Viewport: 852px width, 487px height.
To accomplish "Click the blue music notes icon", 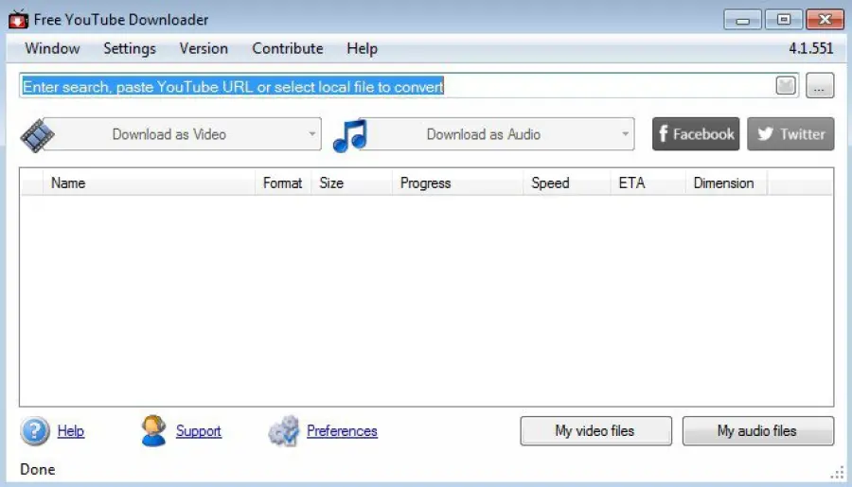I will tap(350, 135).
